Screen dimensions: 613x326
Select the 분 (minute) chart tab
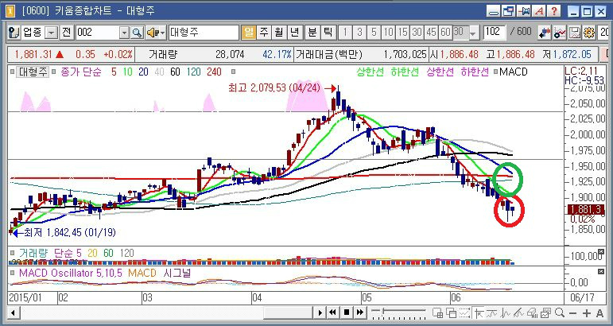(312, 33)
